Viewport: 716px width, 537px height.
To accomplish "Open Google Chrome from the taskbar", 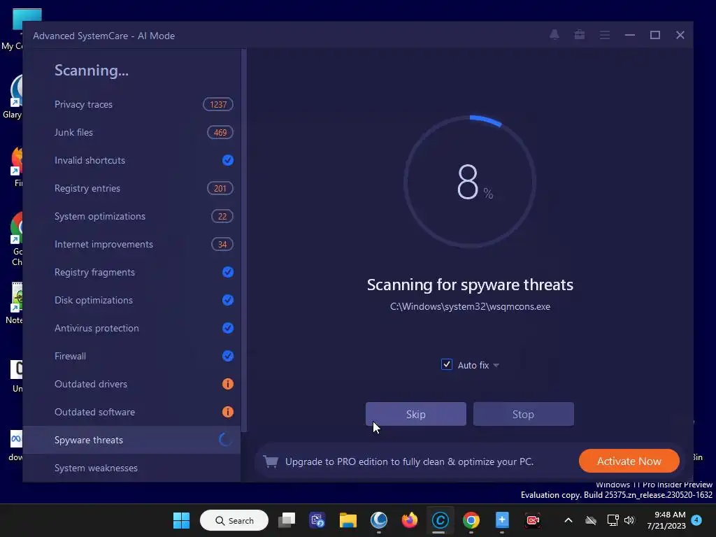I will click(471, 520).
